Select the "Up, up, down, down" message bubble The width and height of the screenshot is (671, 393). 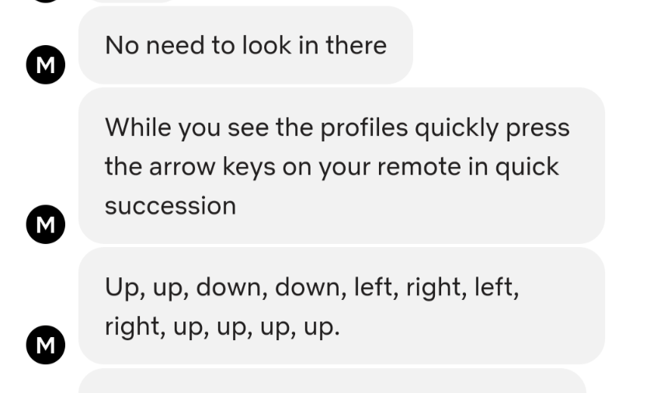click(x=342, y=306)
